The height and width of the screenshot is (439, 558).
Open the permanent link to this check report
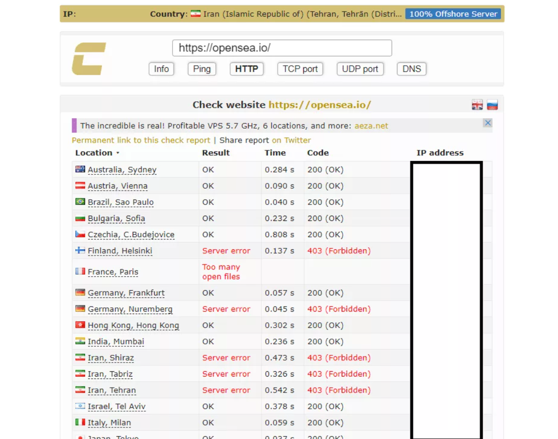tap(141, 140)
